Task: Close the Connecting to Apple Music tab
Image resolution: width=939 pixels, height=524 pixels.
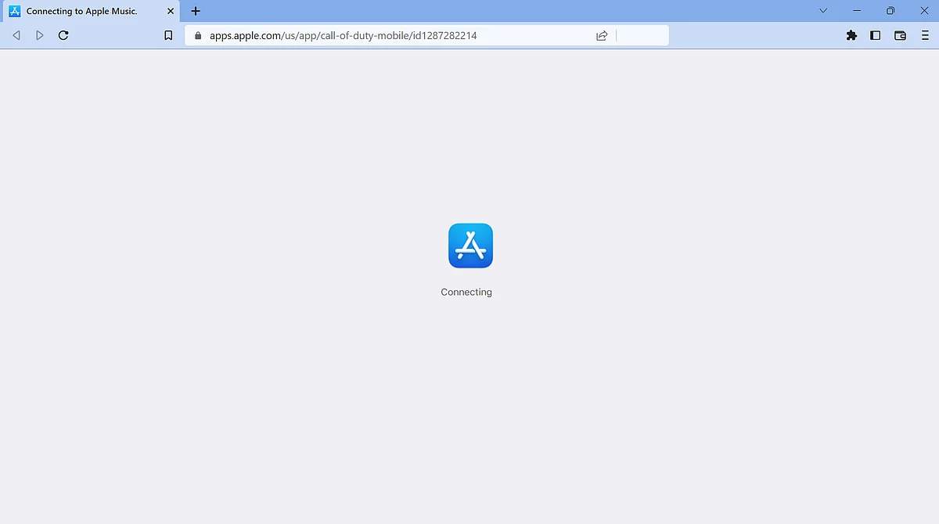Action: (171, 11)
